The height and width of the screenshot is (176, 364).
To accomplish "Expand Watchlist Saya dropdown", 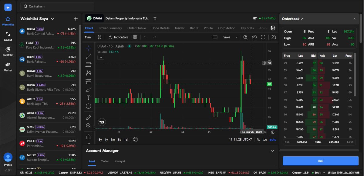I will click(x=52, y=19).
